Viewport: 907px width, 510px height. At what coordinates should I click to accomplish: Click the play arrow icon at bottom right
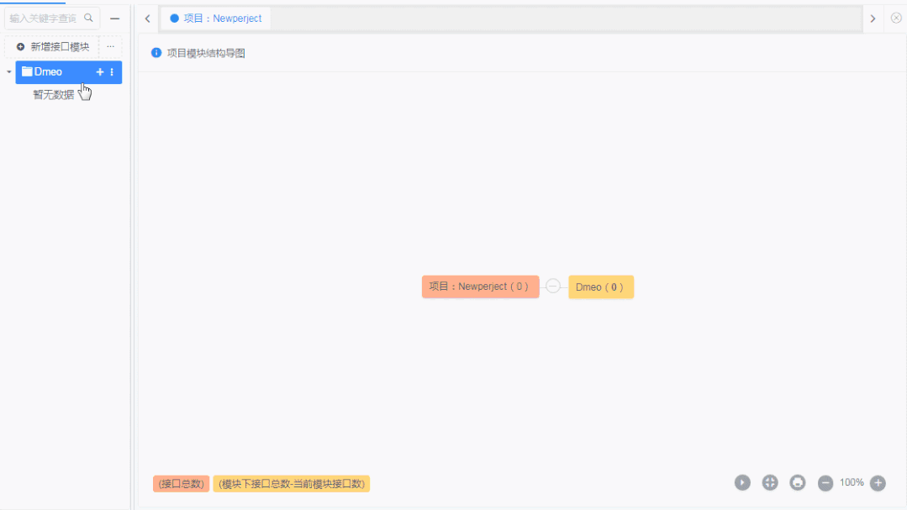[x=742, y=482]
